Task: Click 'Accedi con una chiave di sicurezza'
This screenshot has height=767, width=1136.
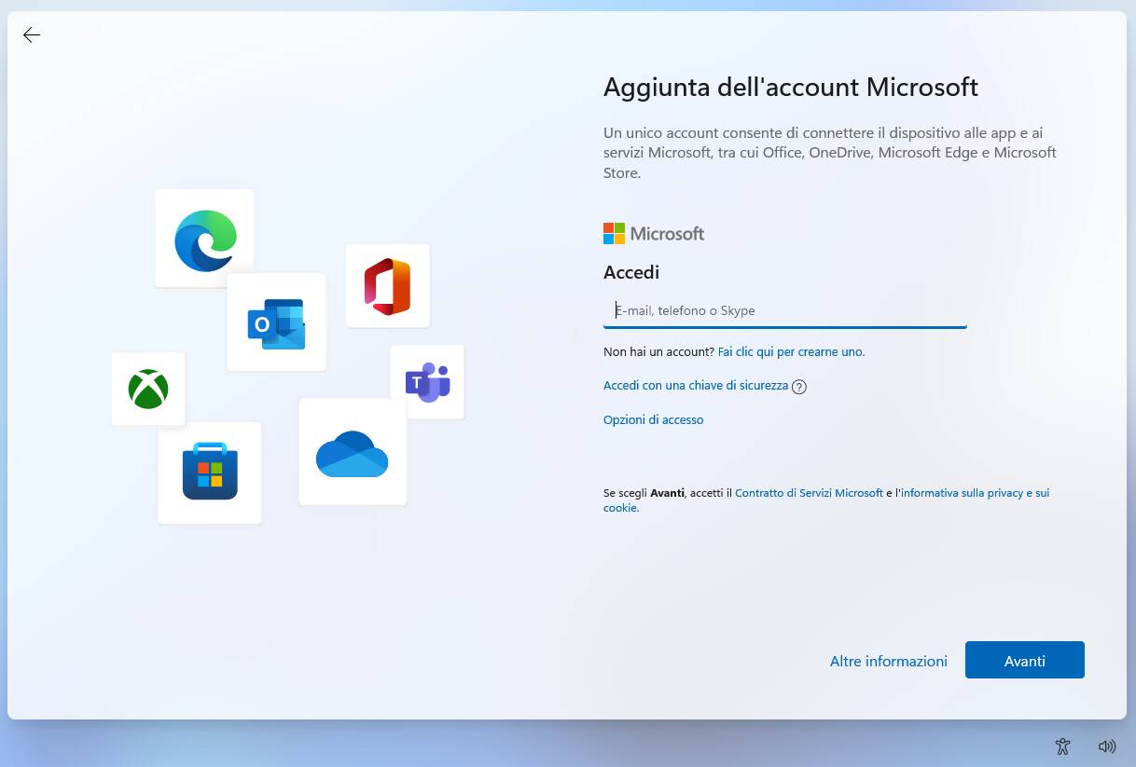Action: tap(696, 386)
